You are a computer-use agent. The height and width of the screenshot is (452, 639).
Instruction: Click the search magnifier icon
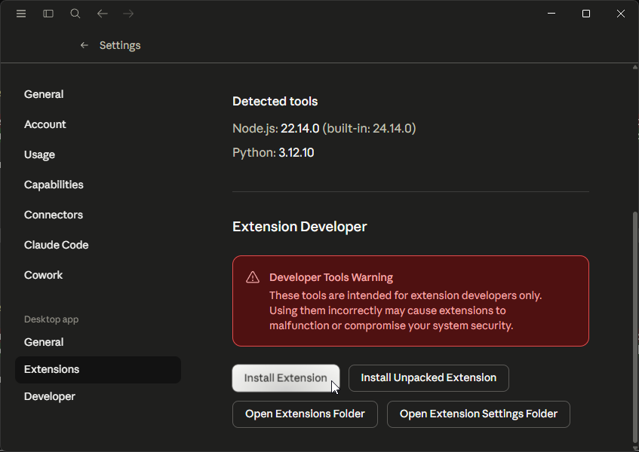75,13
